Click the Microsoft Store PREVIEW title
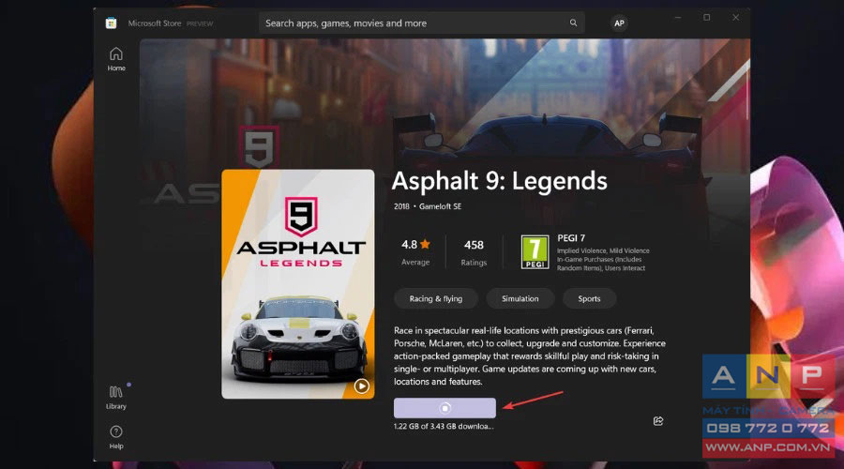Viewport: 844px width, 469px height. point(170,23)
